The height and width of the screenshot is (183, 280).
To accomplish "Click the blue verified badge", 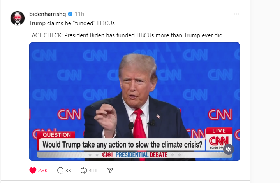I will point(70,14).
